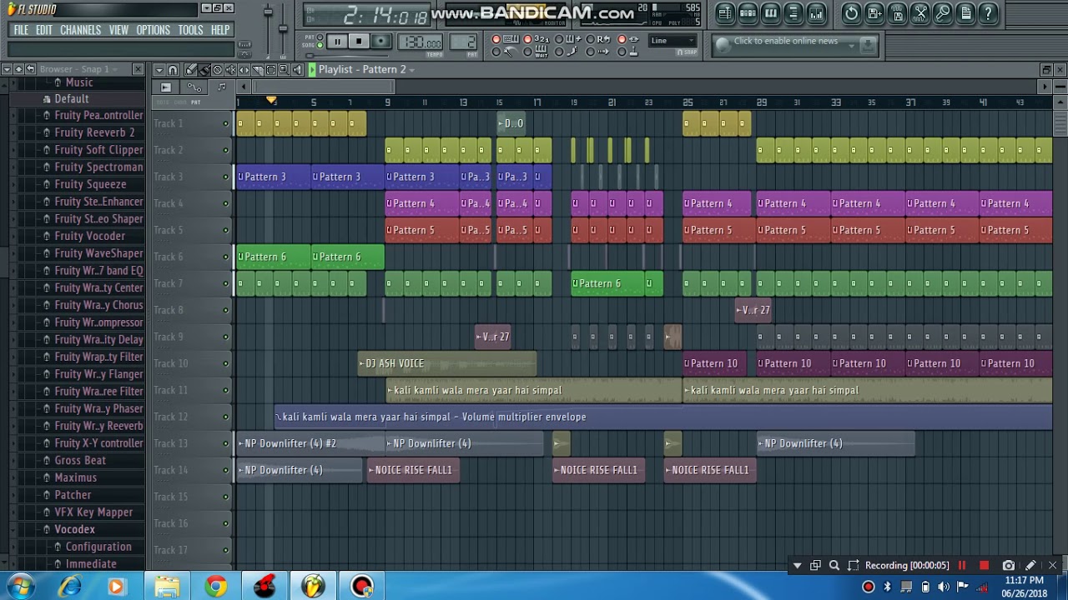Click the Undo history icon
The height and width of the screenshot is (600, 1068).
[x=851, y=13]
